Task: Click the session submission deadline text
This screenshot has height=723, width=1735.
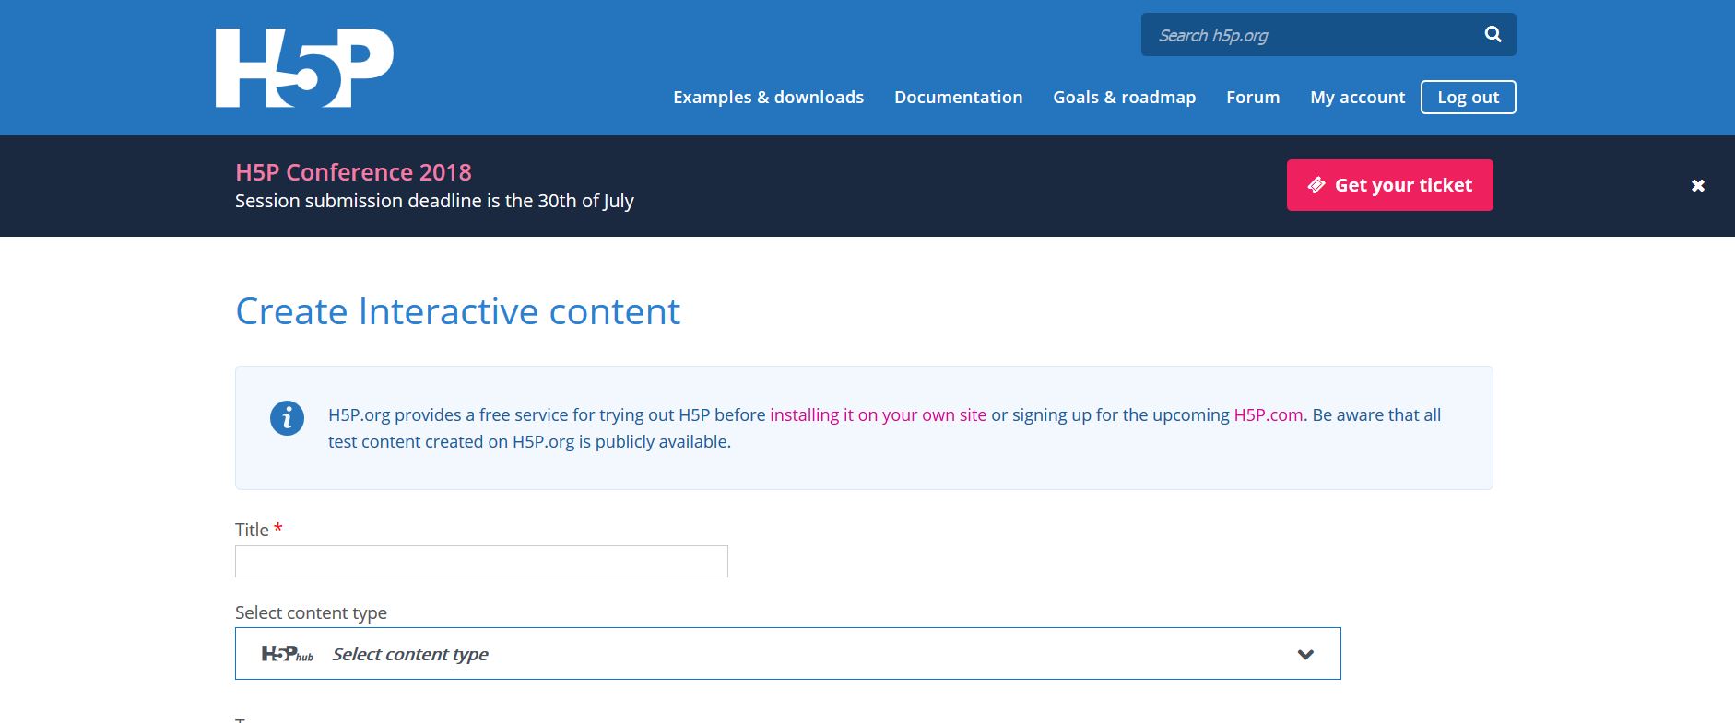Action: click(434, 201)
